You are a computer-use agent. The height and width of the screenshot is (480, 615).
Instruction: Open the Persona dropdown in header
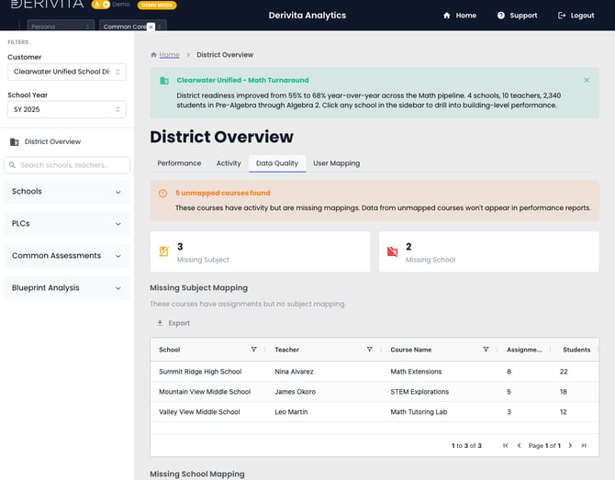(x=61, y=26)
